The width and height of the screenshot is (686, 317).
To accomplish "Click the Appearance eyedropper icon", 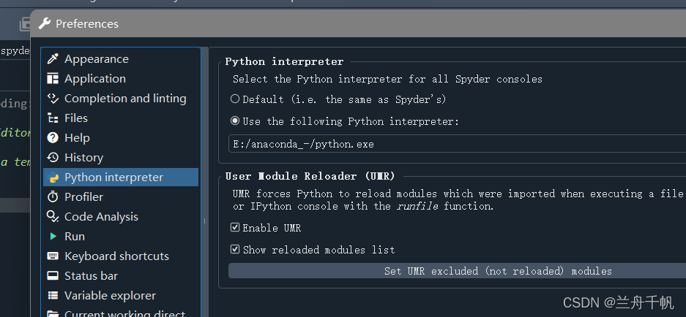I will [53, 59].
